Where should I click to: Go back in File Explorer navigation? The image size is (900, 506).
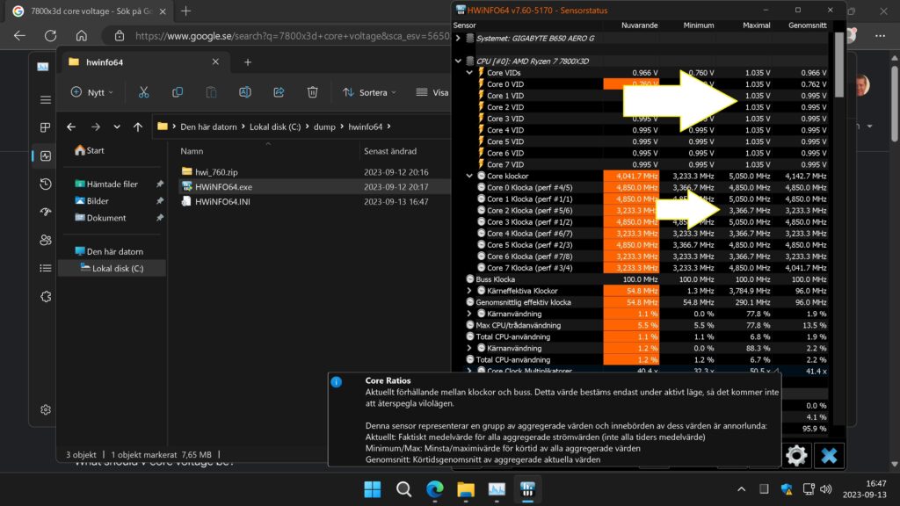coord(71,126)
